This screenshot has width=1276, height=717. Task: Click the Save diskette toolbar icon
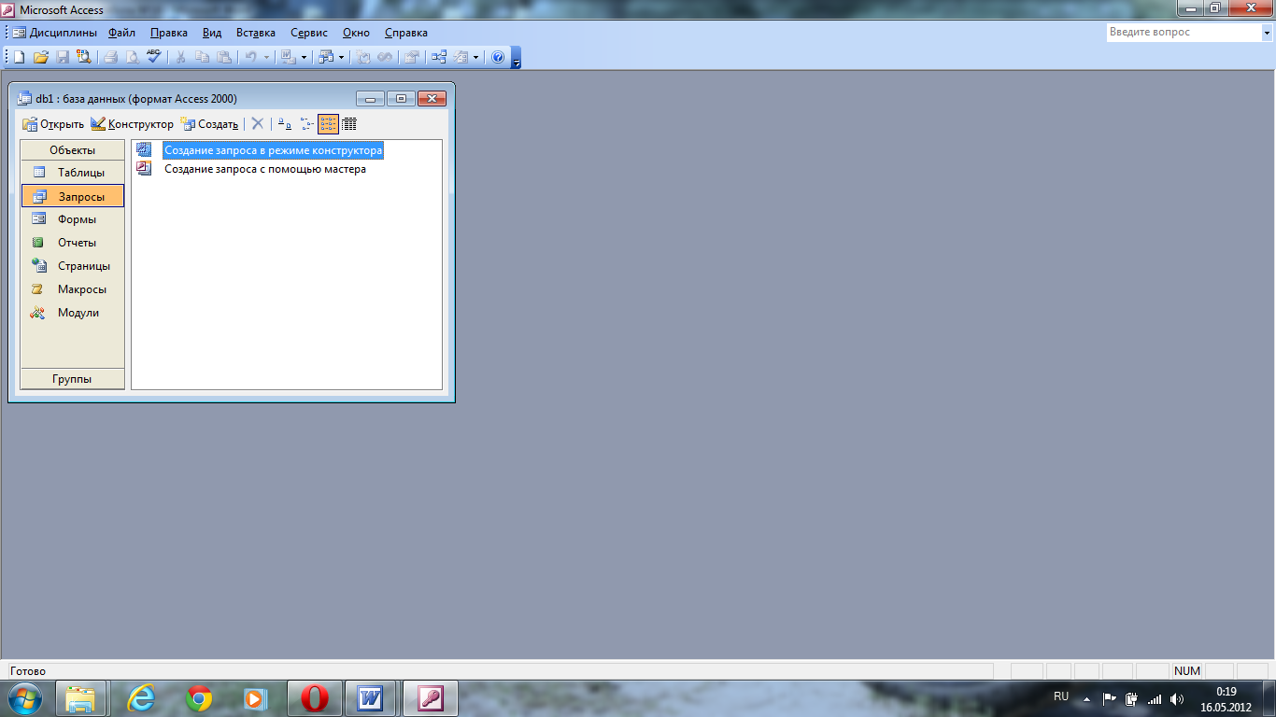pyautogui.click(x=63, y=57)
